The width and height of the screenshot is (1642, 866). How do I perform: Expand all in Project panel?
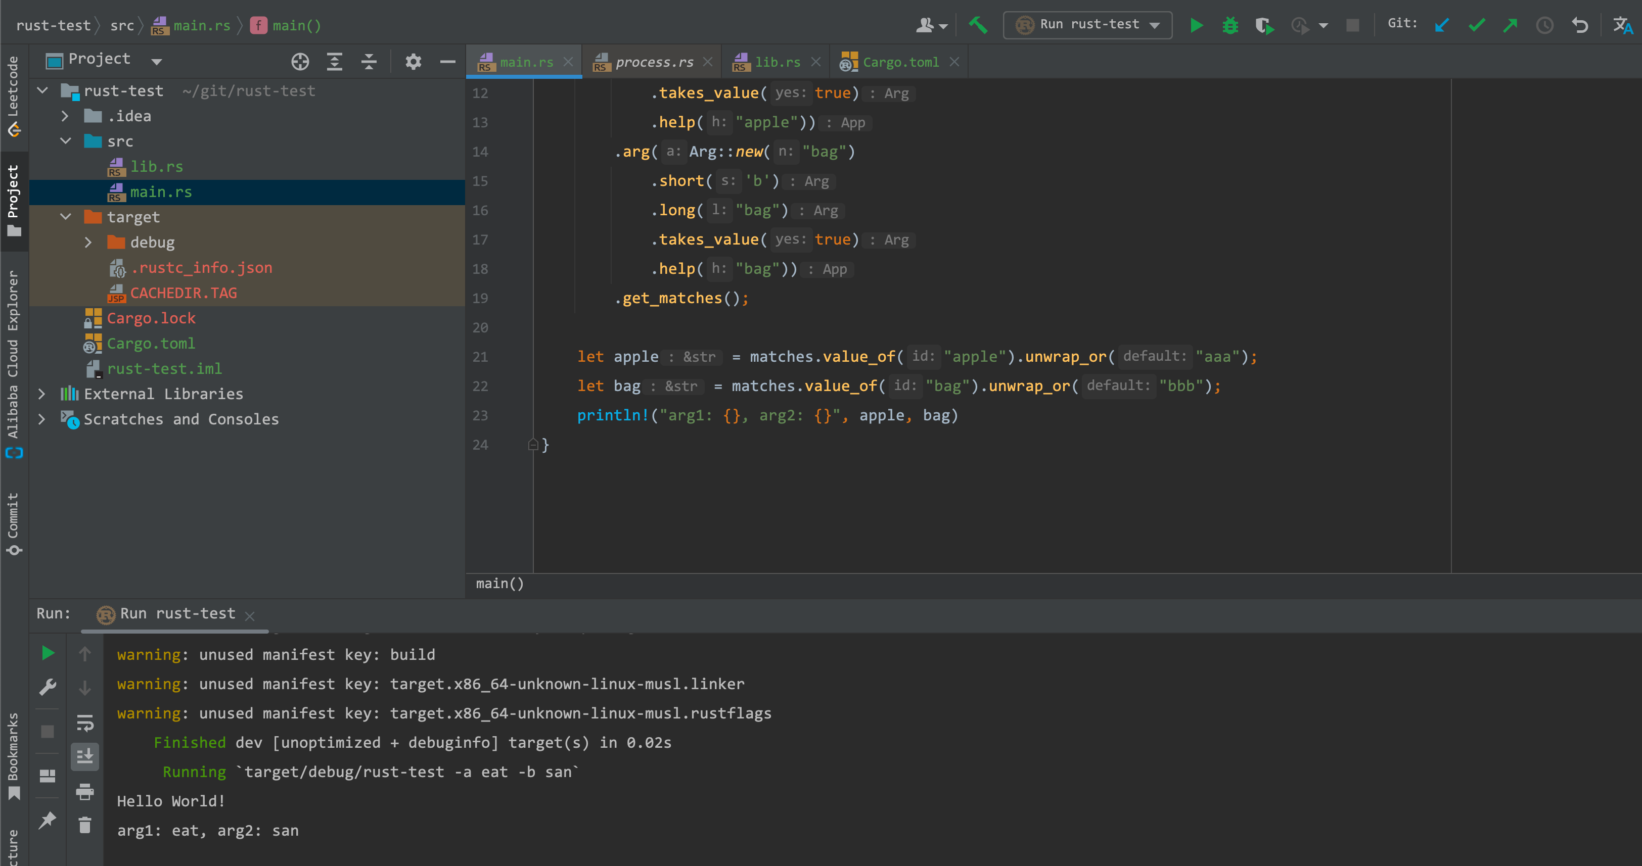point(335,61)
